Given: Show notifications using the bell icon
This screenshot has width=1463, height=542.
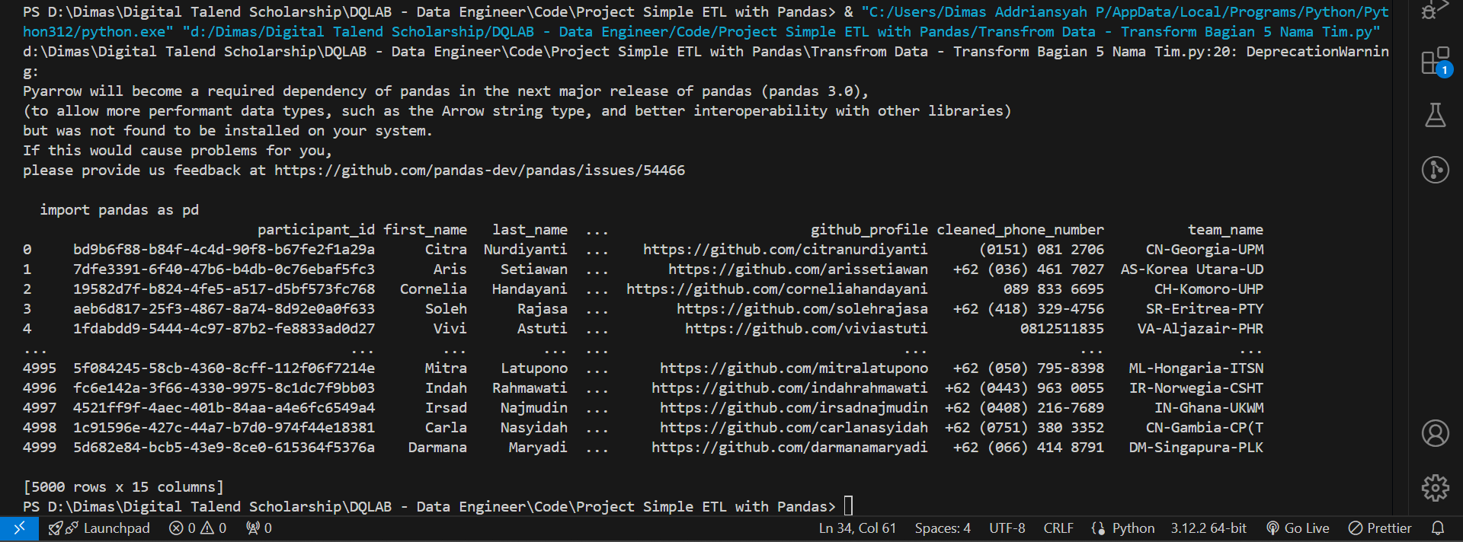Looking at the screenshot, I should 1437,528.
